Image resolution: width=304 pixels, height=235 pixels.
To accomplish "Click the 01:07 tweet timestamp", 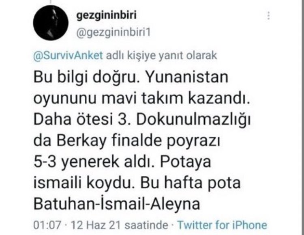I will point(47,225).
